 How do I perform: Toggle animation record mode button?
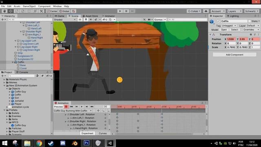(x=66, y=107)
